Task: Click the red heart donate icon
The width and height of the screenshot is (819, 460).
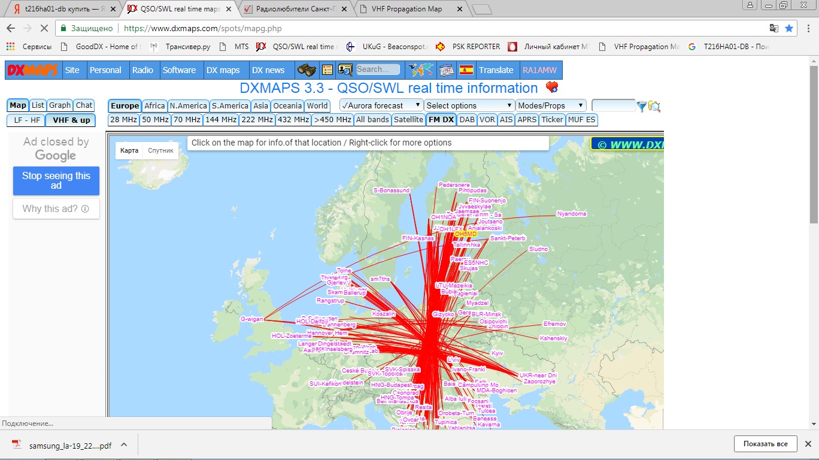Action: [x=551, y=88]
